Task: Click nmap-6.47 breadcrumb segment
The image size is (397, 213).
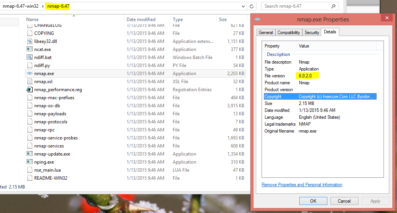Action: pyautogui.click(x=58, y=6)
